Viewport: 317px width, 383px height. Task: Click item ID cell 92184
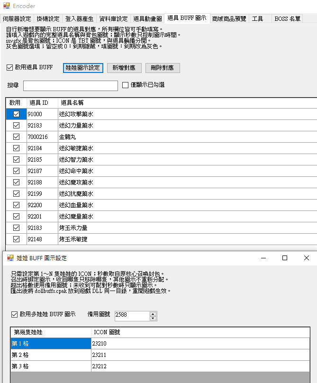pos(42,148)
